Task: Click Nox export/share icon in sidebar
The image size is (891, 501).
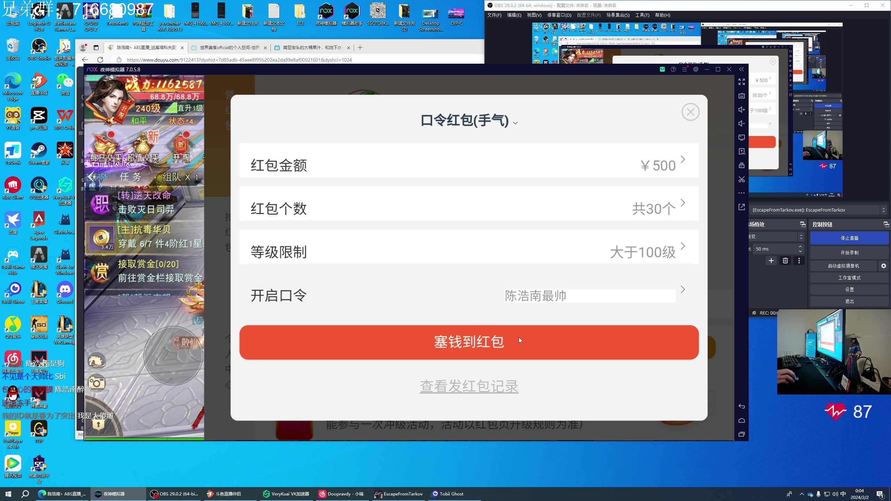Action: (x=742, y=207)
